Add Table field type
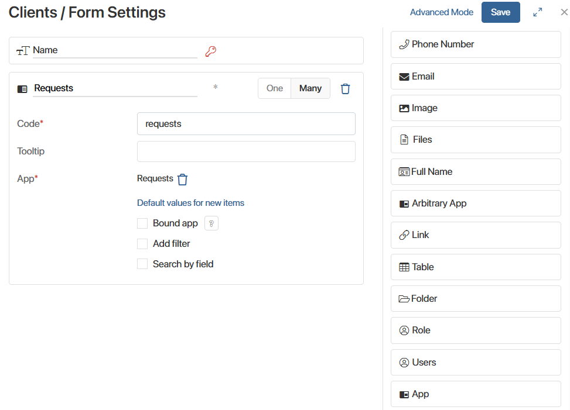Image resolution: width=570 pixels, height=410 pixels. click(x=475, y=267)
